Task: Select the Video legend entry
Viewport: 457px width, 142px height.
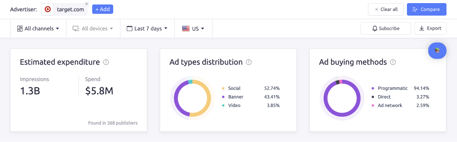Action: [x=234, y=105]
